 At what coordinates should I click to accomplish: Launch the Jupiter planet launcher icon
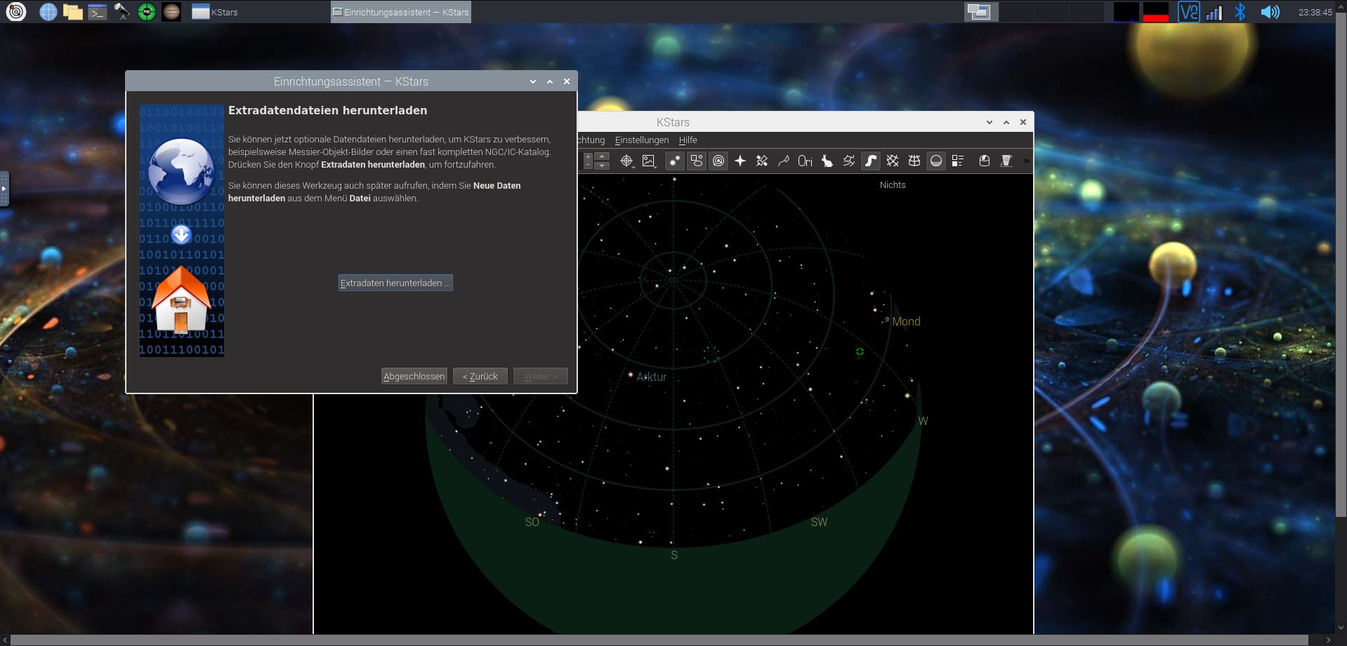click(171, 11)
